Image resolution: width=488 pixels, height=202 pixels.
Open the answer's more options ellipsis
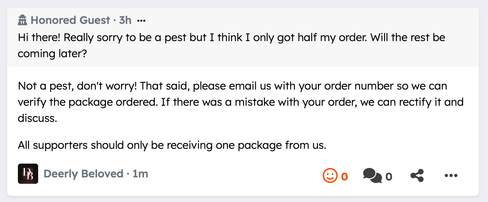(x=451, y=176)
